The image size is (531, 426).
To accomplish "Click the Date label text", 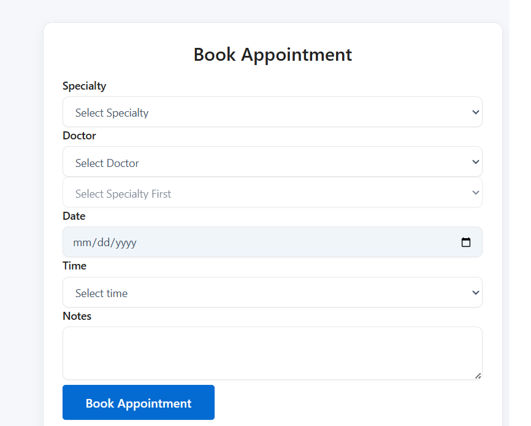I will pyautogui.click(x=74, y=216).
